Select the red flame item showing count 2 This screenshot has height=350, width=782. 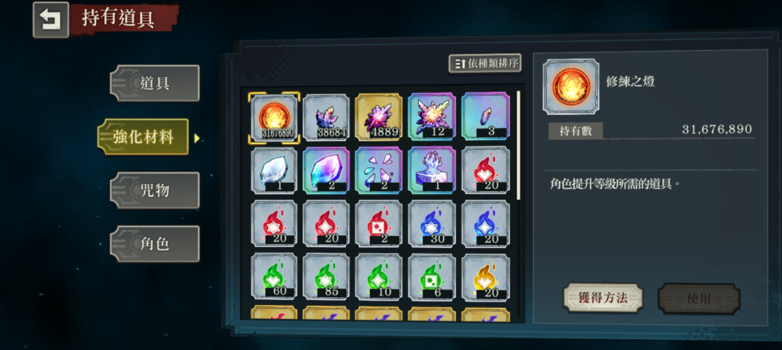[379, 224]
